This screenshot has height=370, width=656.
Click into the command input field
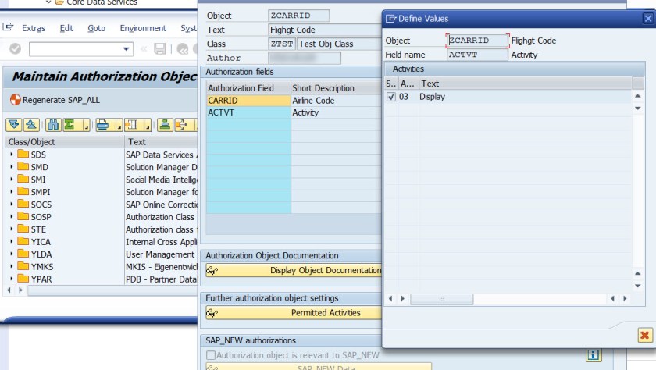(x=75, y=49)
